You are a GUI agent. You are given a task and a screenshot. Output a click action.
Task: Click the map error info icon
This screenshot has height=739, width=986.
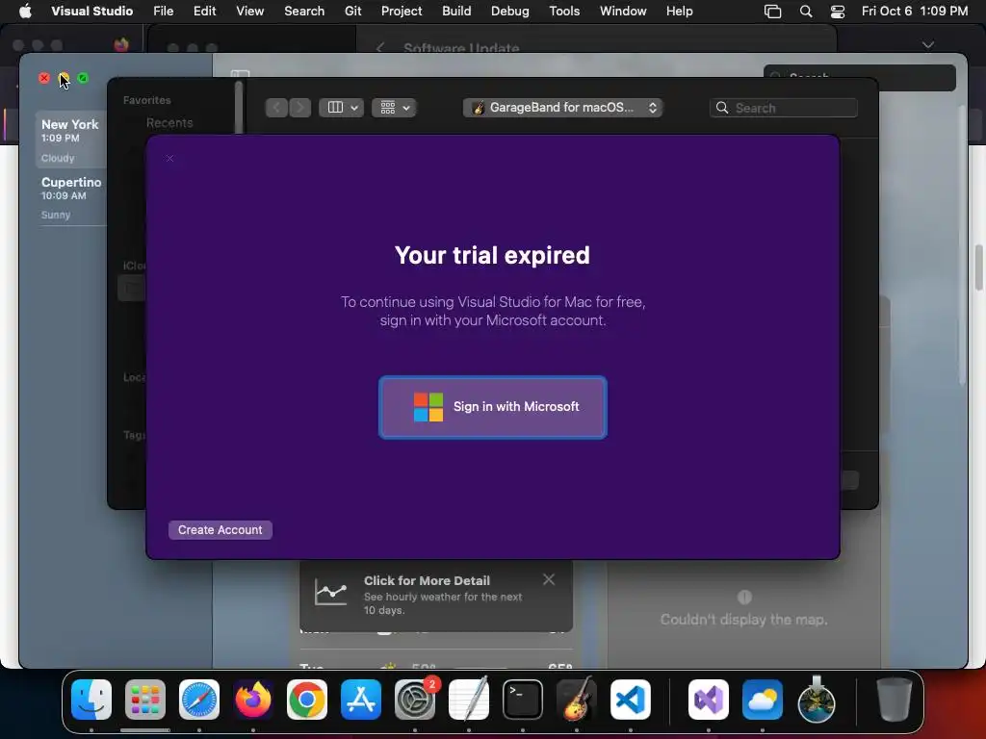click(744, 597)
